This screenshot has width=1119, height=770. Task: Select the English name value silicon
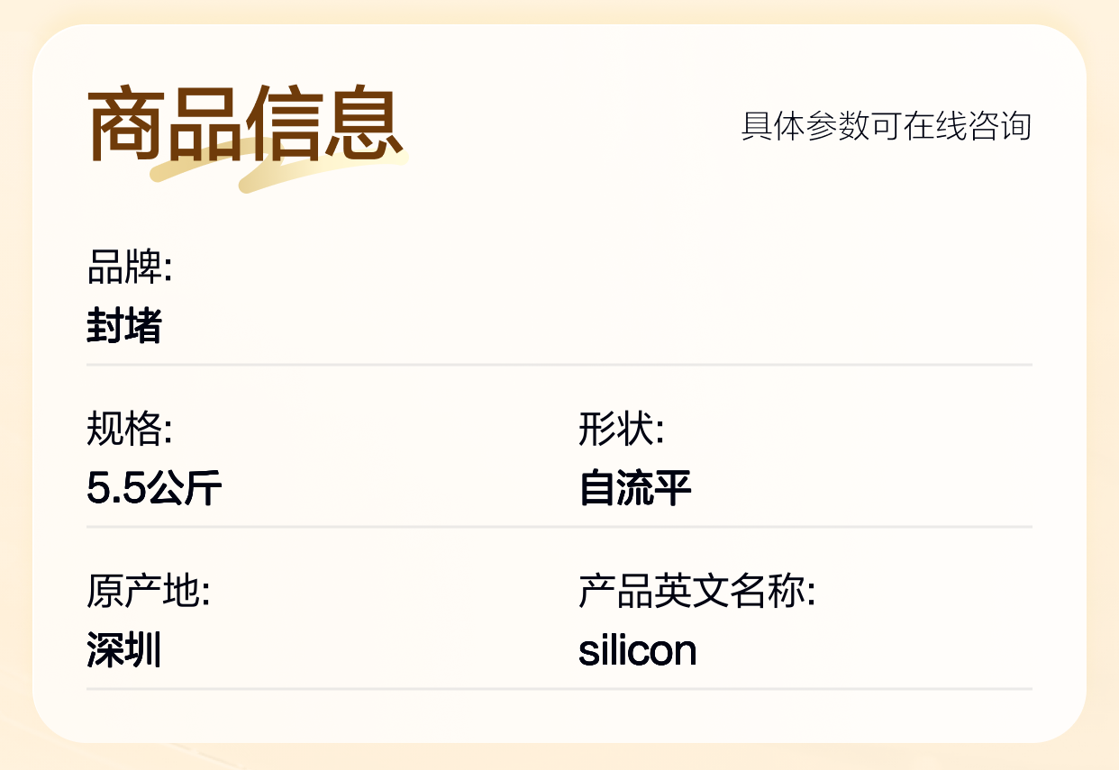coord(637,650)
